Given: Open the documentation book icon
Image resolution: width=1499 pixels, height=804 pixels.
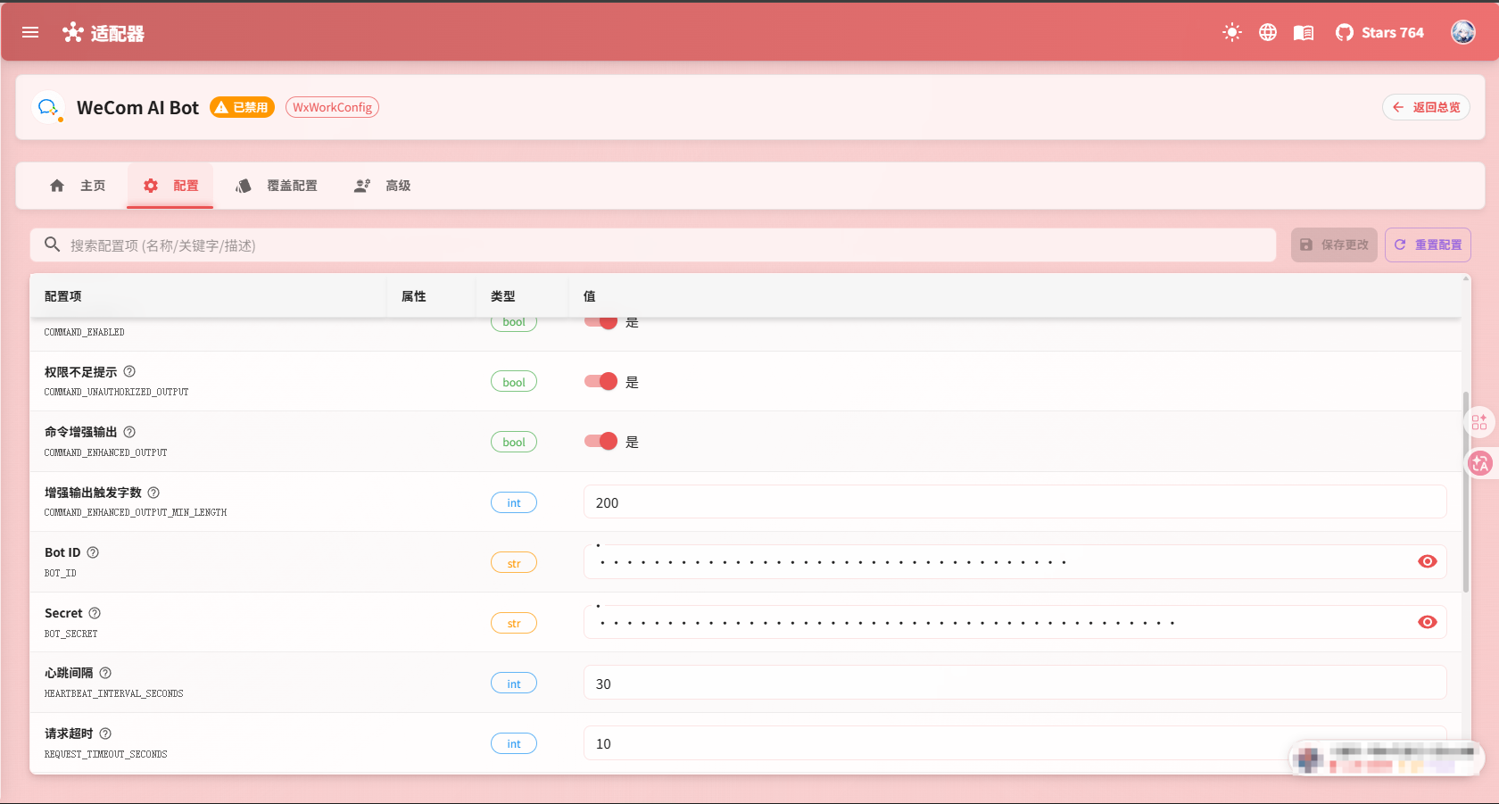Looking at the screenshot, I should (1304, 32).
